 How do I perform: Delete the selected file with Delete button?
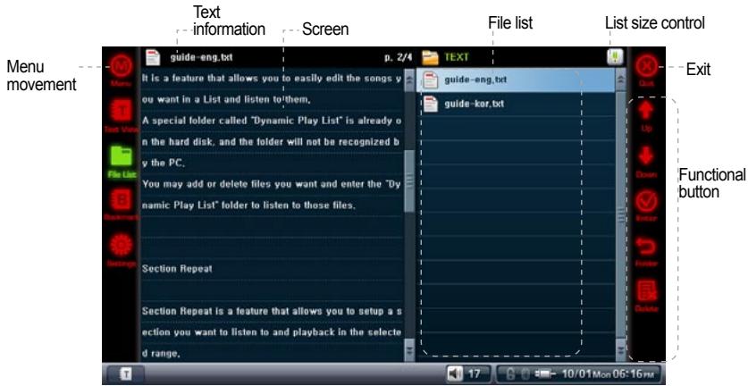pyautogui.click(x=646, y=291)
